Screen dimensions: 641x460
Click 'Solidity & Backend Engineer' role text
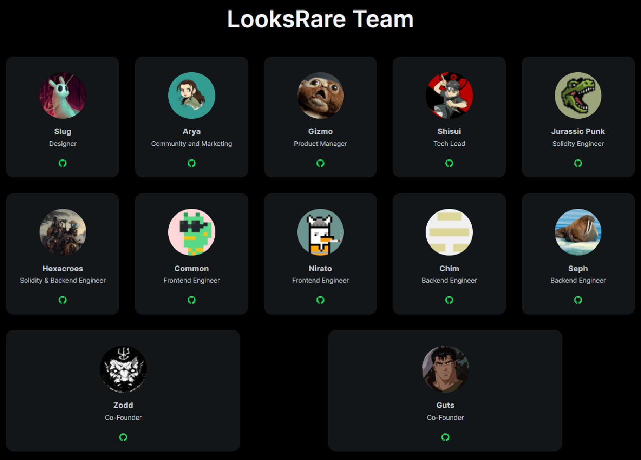pos(63,280)
